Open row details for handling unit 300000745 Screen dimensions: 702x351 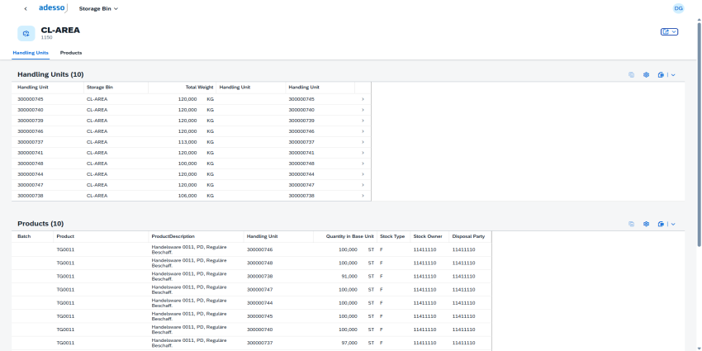363,99
